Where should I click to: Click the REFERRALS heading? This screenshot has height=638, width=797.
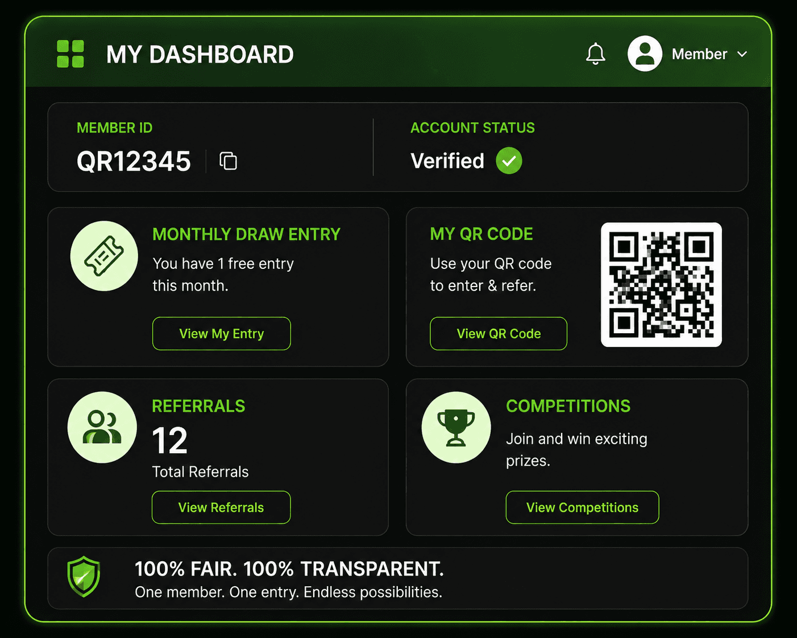(198, 406)
